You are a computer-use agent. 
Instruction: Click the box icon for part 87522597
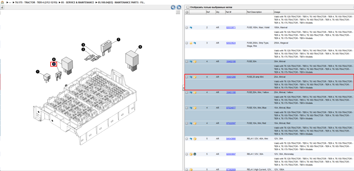click(195, 123)
